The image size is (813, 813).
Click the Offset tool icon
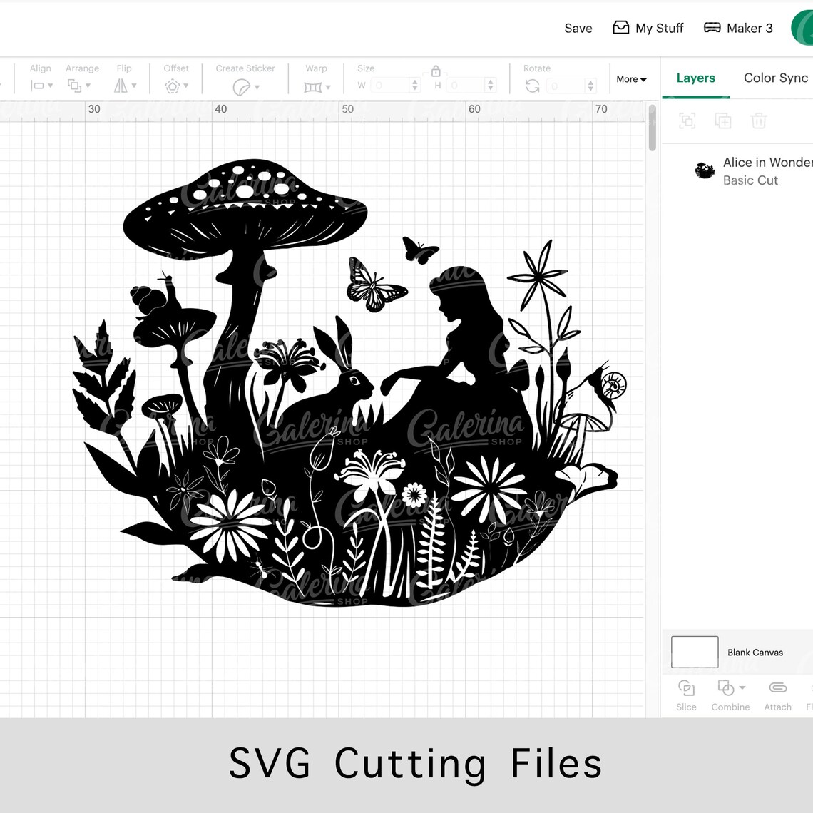click(x=172, y=86)
